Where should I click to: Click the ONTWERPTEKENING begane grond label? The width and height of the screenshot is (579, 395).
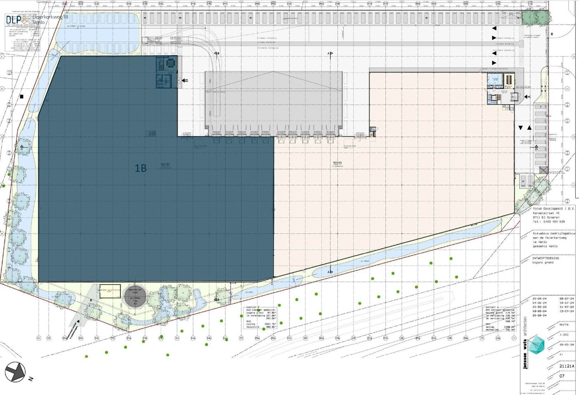pyautogui.click(x=546, y=260)
